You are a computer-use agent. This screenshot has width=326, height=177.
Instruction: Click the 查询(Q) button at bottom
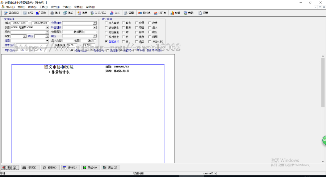[x=10, y=168]
